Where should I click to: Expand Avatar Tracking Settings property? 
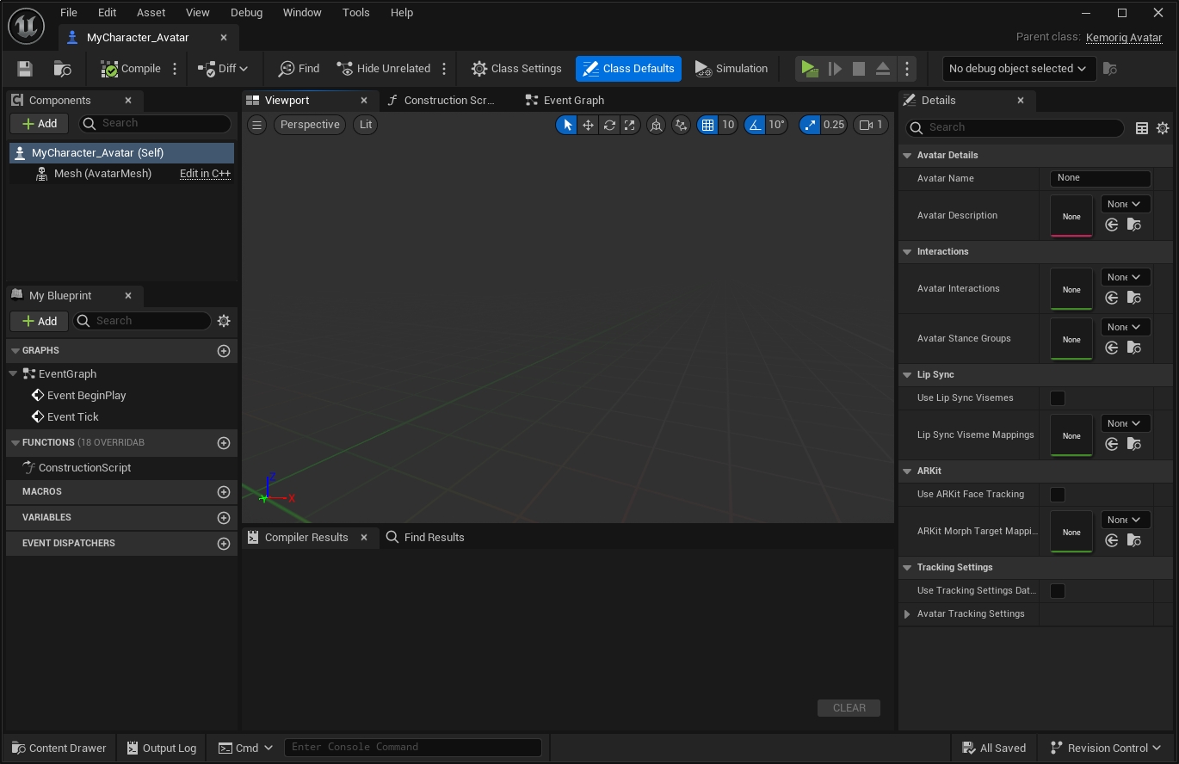907,614
